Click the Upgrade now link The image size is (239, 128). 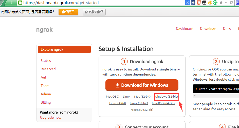pyautogui.click(x=51, y=118)
